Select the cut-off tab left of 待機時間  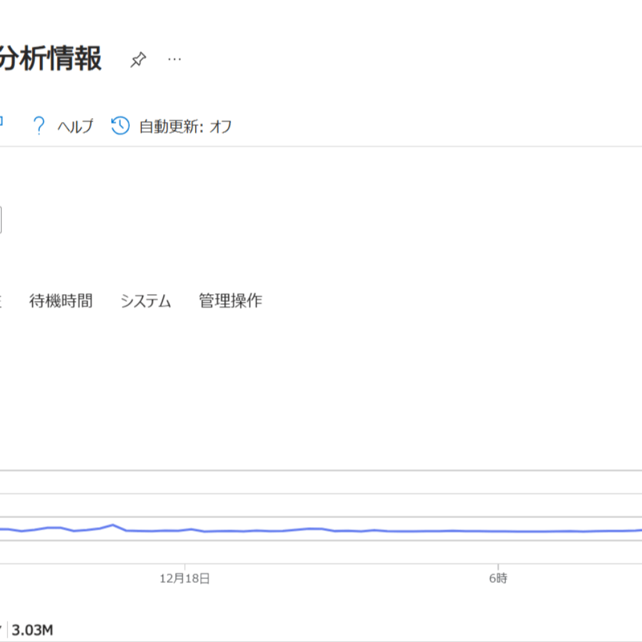[1, 300]
